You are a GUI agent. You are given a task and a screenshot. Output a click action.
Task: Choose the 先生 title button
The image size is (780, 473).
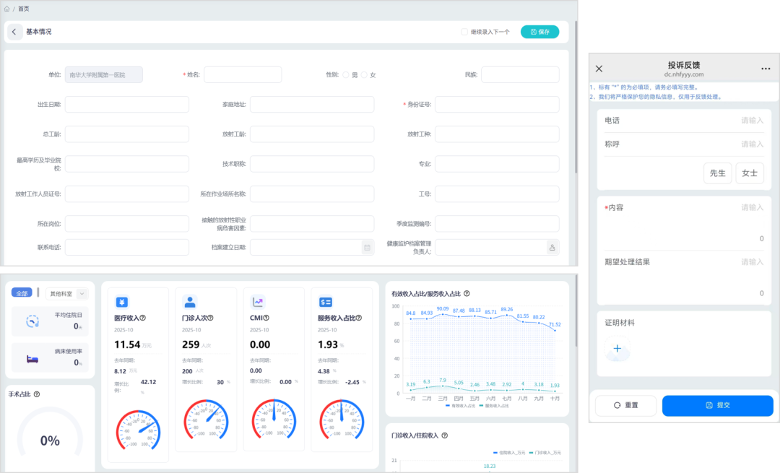pyautogui.click(x=718, y=173)
